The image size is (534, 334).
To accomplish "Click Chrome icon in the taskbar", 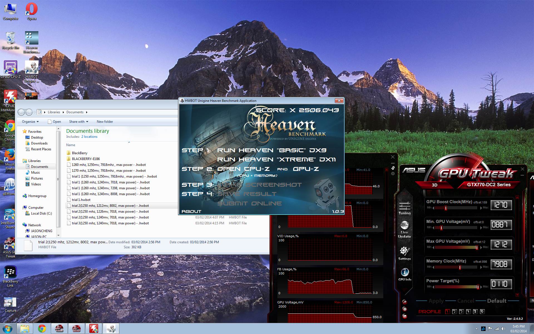I will click(x=42, y=329).
